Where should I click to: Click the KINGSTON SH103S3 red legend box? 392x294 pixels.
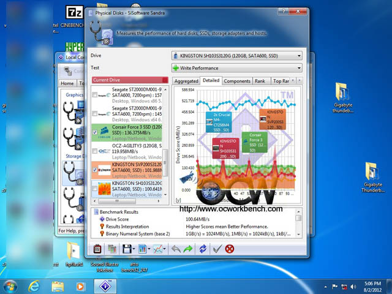pyautogui.click(x=226, y=148)
